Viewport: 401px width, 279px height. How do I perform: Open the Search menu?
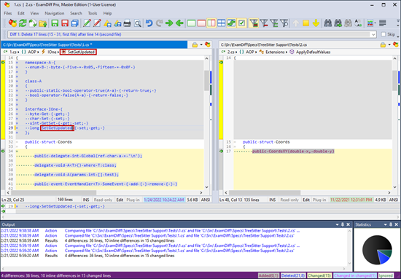[x=76, y=13]
